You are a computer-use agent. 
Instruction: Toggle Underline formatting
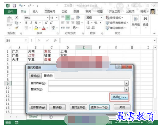tap(36, 23)
